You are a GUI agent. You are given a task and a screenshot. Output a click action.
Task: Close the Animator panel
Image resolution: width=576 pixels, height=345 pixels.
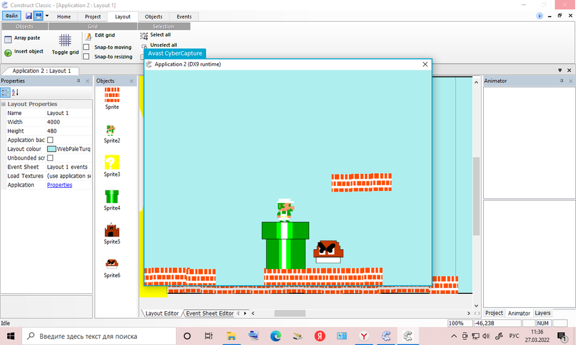click(x=570, y=81)
